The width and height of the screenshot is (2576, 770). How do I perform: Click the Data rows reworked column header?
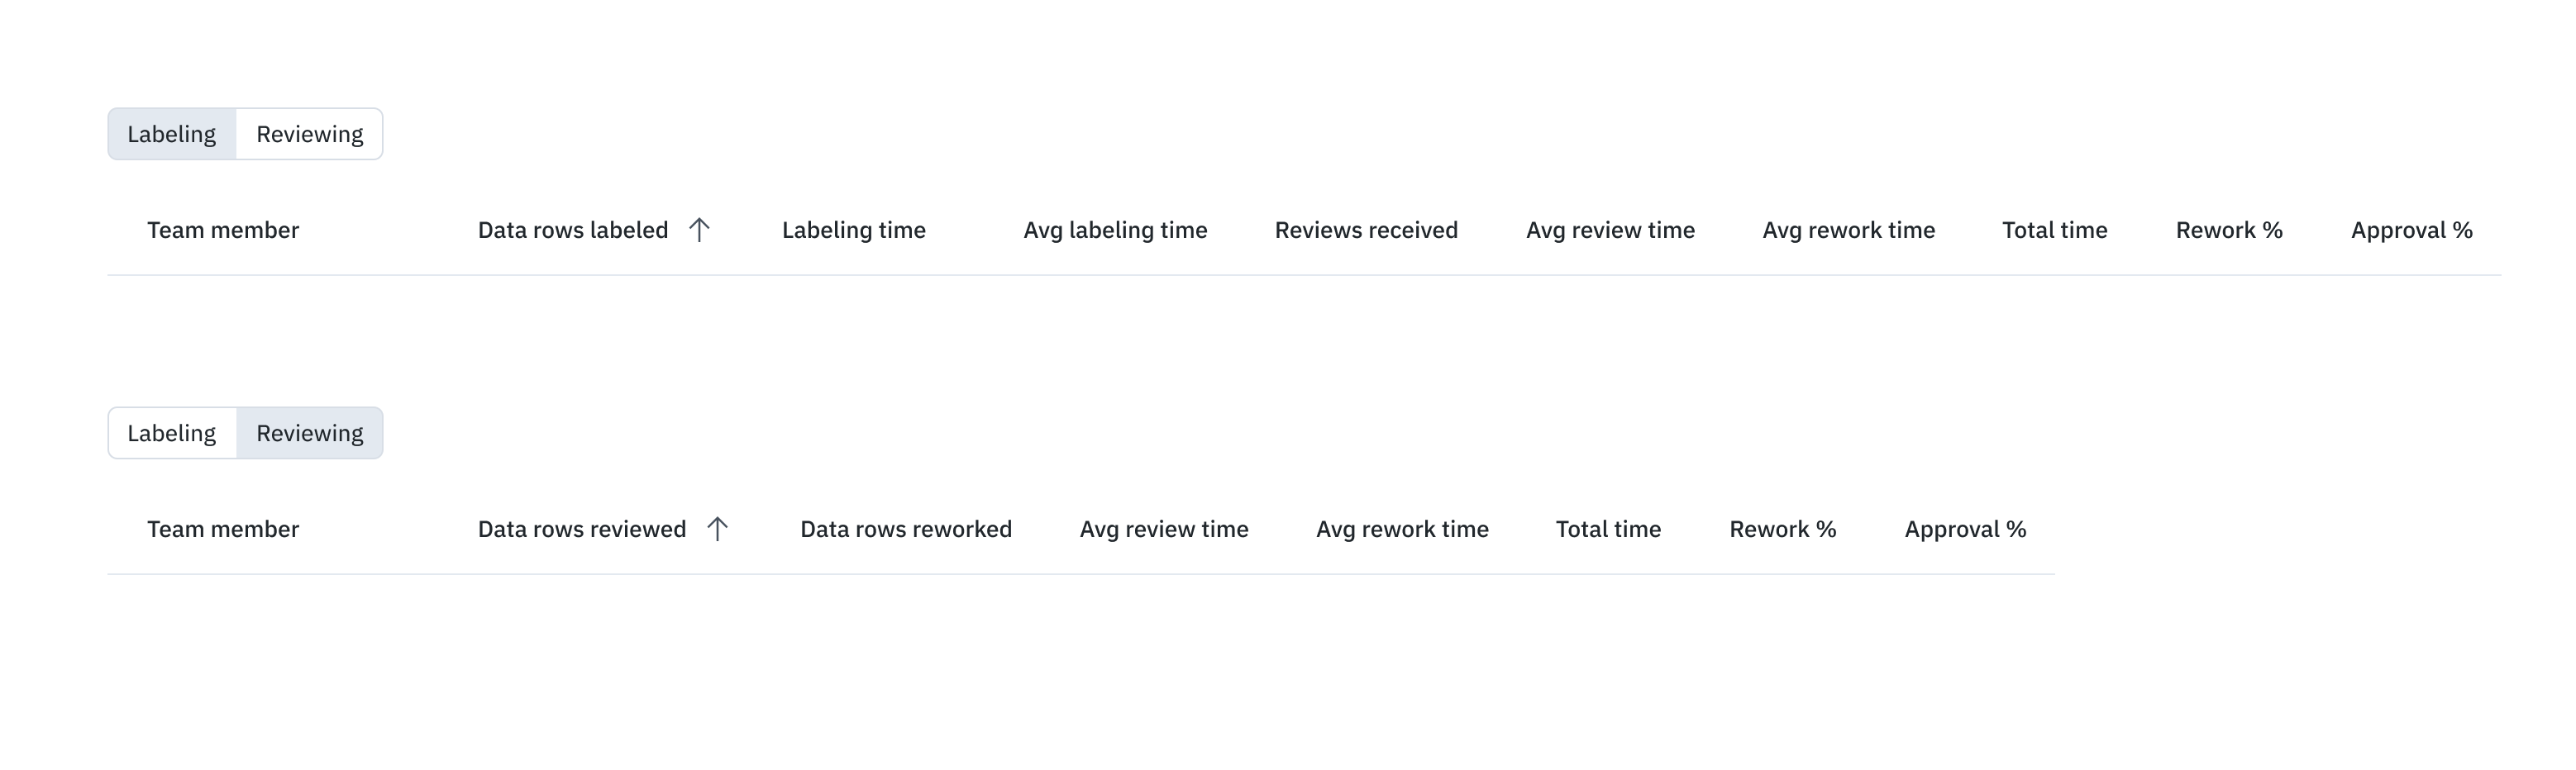pos(906,529)
